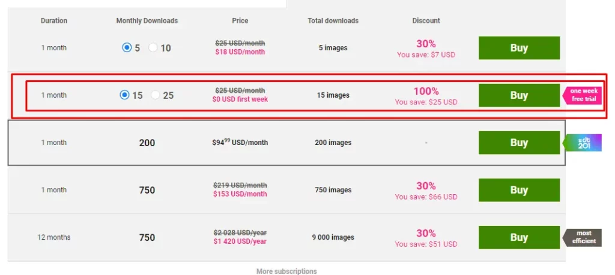Expand More subscriptions
Image resolution: width=615 pixels, height=275 pixels.
click(286, 271)
